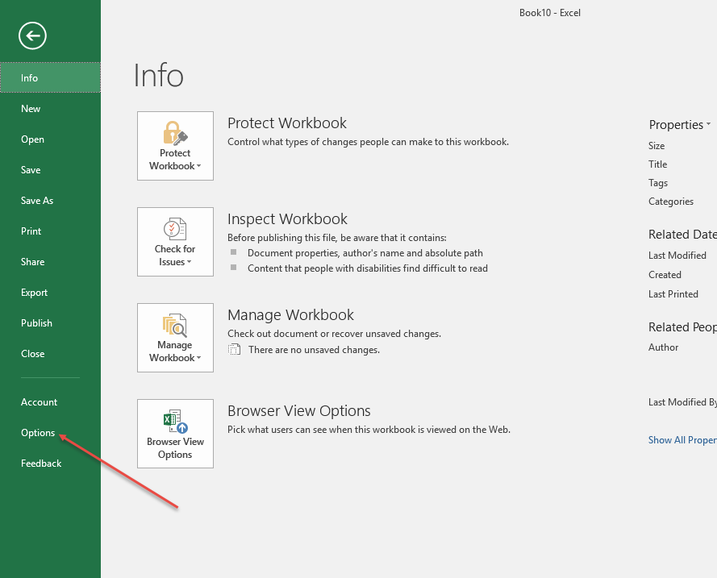
Task: Choose Close from the sidebar
Action: pyautogui.click(x=50, y=354)
